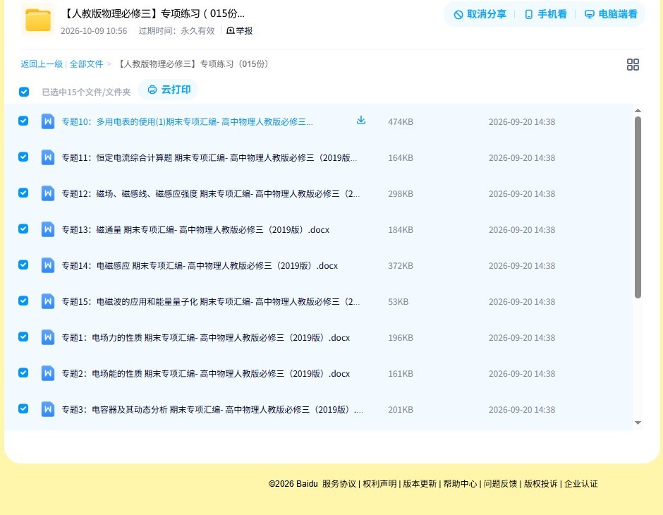The image size is (663, 515).
Task: Go back via 返回上一级 link
Action: (x=42, y=64)
